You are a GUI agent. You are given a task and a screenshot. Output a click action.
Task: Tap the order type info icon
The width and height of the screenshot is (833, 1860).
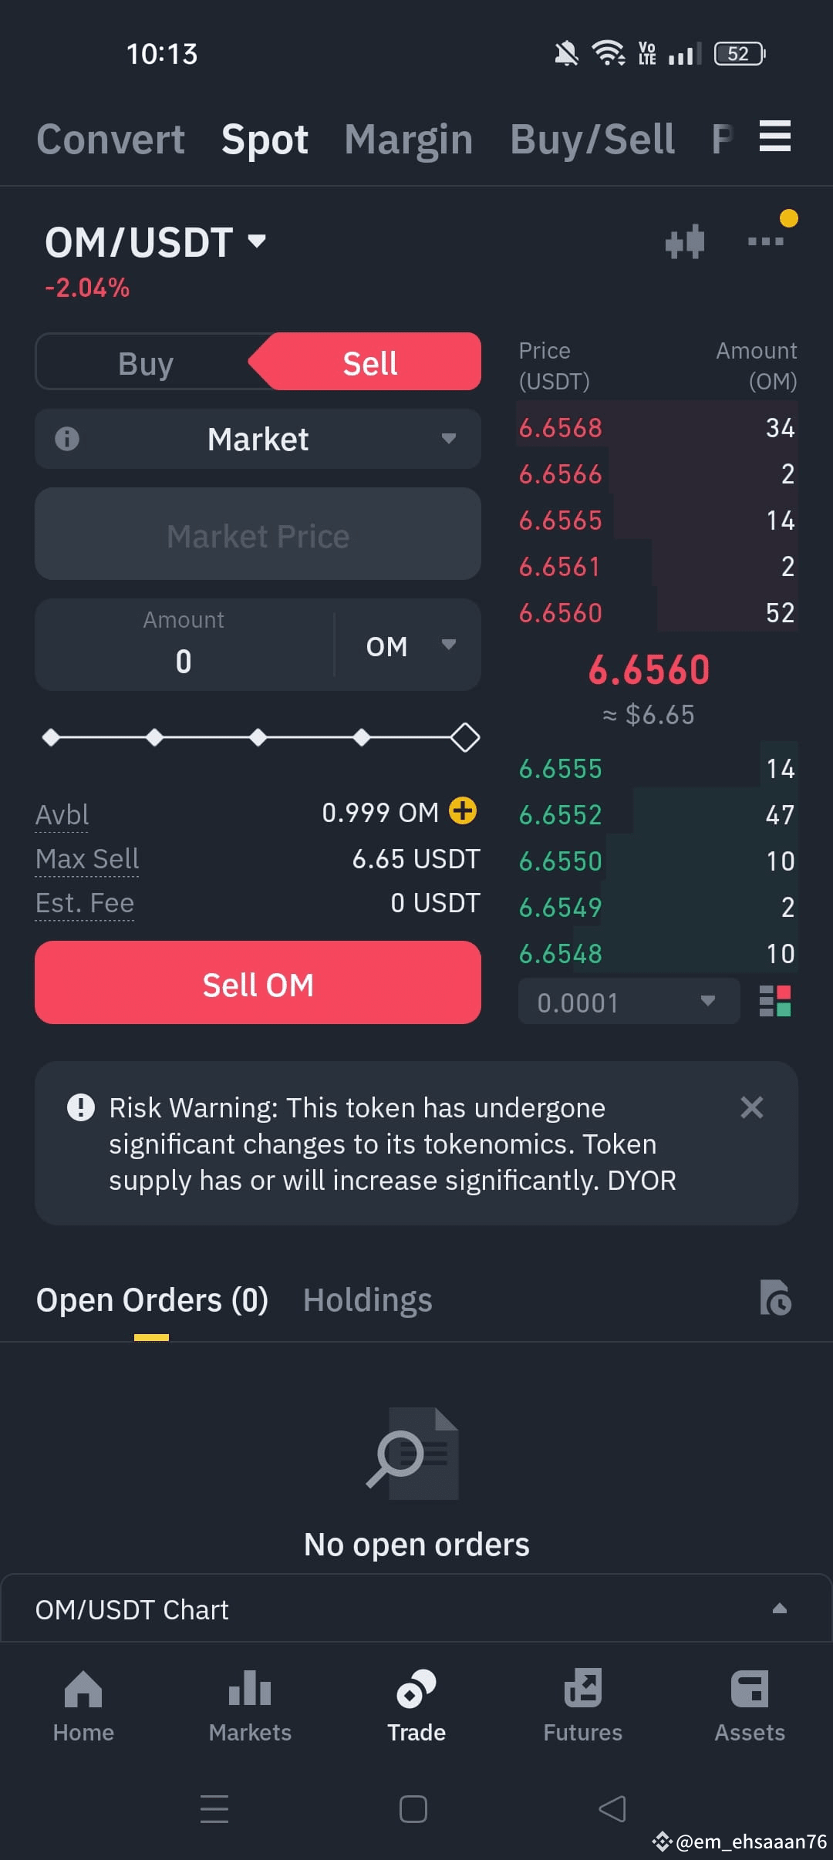67,439
